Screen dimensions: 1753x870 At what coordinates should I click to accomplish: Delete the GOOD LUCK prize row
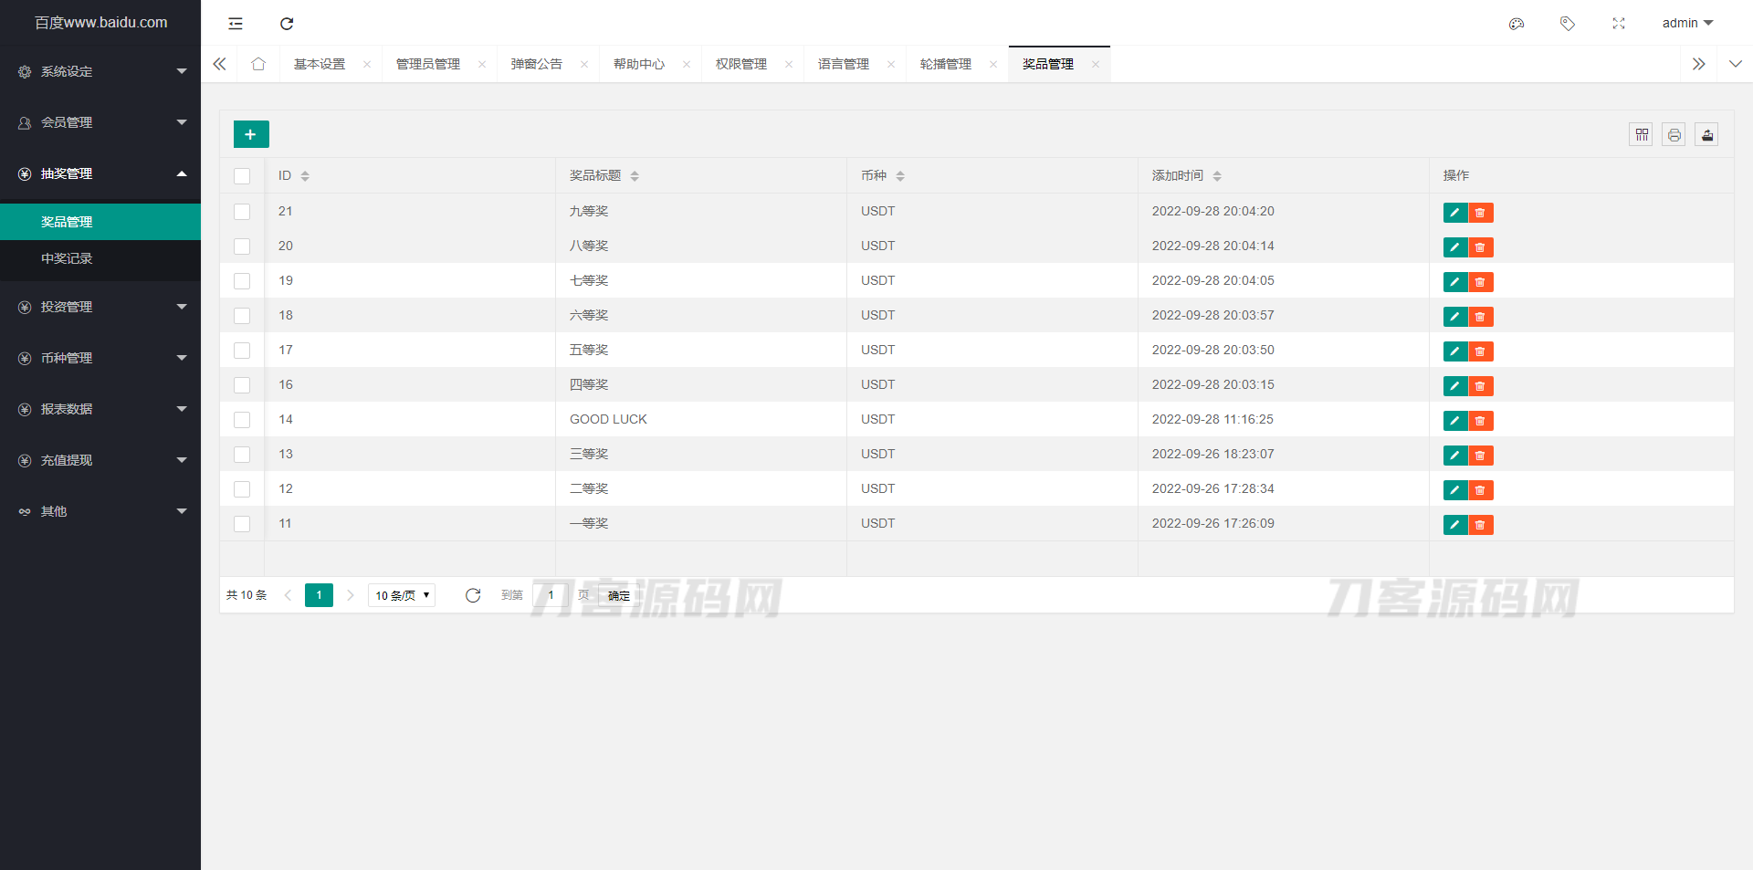(x=1480, y=421)
